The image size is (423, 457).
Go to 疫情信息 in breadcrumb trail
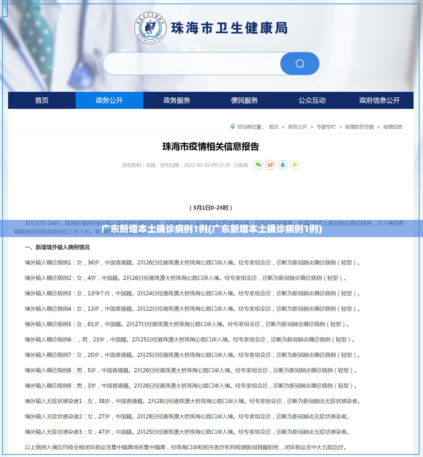[x=393, y=127]
